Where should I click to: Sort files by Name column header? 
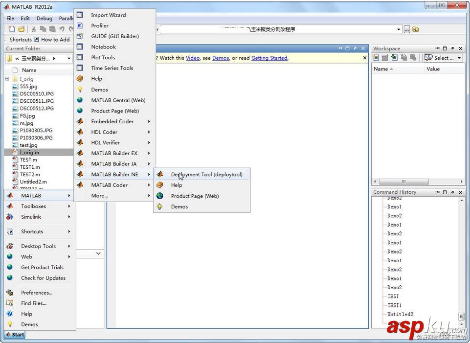[29, 70]
